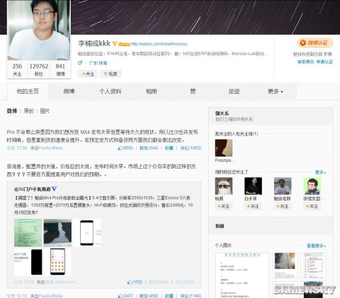Like the first post via its thumbs-up icon
The image size is (340, 298).
click(x=120, y=148)
